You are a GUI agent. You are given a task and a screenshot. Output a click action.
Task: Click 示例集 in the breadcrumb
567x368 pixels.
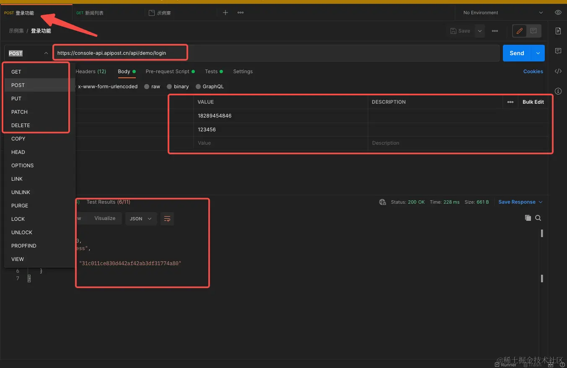[16, 31]
